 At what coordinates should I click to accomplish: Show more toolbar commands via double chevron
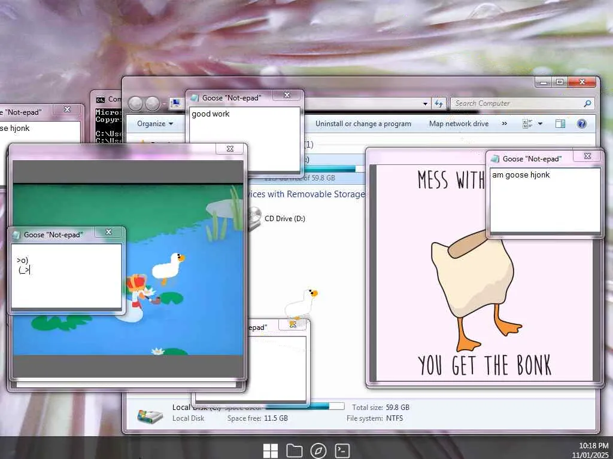504,123
